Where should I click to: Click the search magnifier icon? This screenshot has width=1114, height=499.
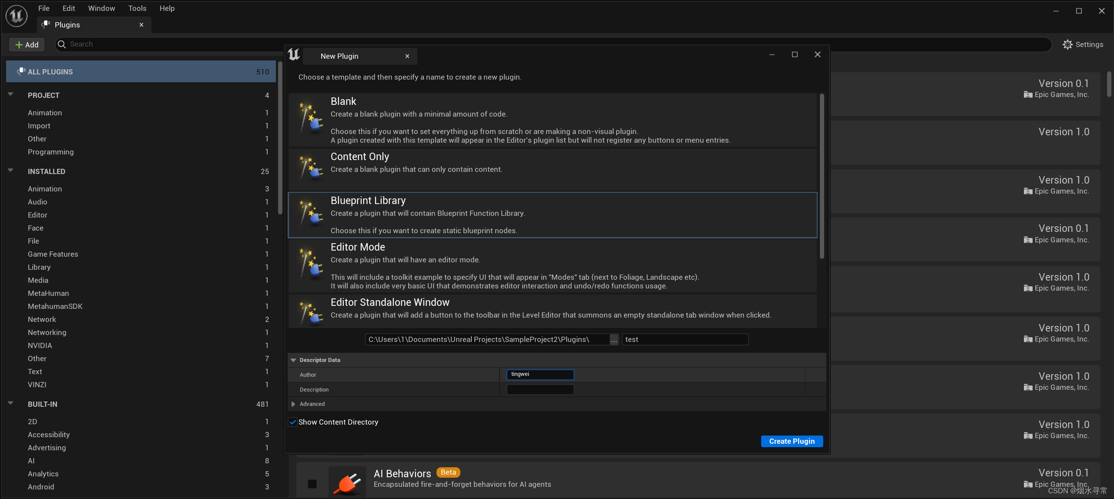pos(62,44)
